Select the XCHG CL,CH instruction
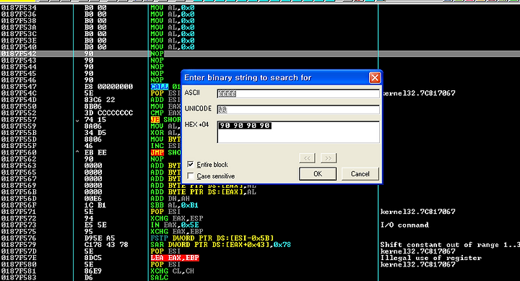 pos(172,271)
